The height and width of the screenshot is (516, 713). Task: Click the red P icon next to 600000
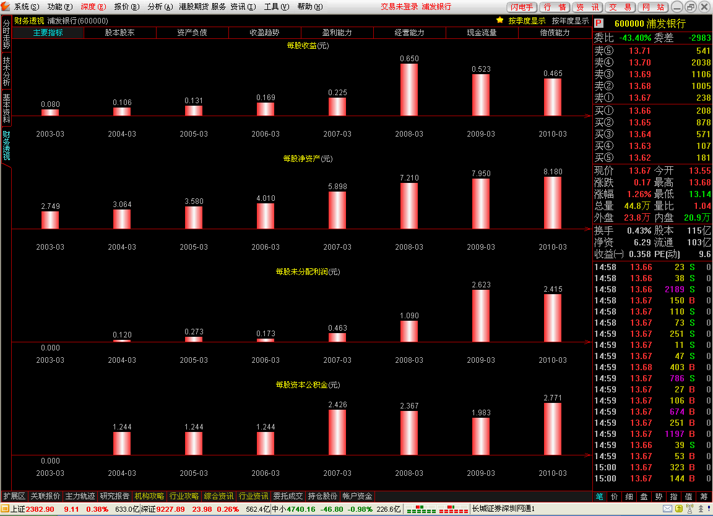(x=598, y=23)
